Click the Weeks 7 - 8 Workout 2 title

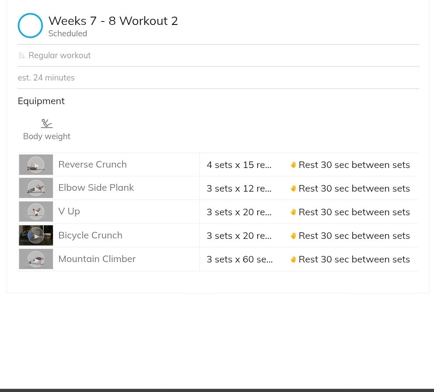pos(113,21)
